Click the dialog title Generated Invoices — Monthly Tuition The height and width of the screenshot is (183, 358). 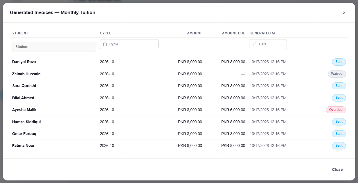53,12
